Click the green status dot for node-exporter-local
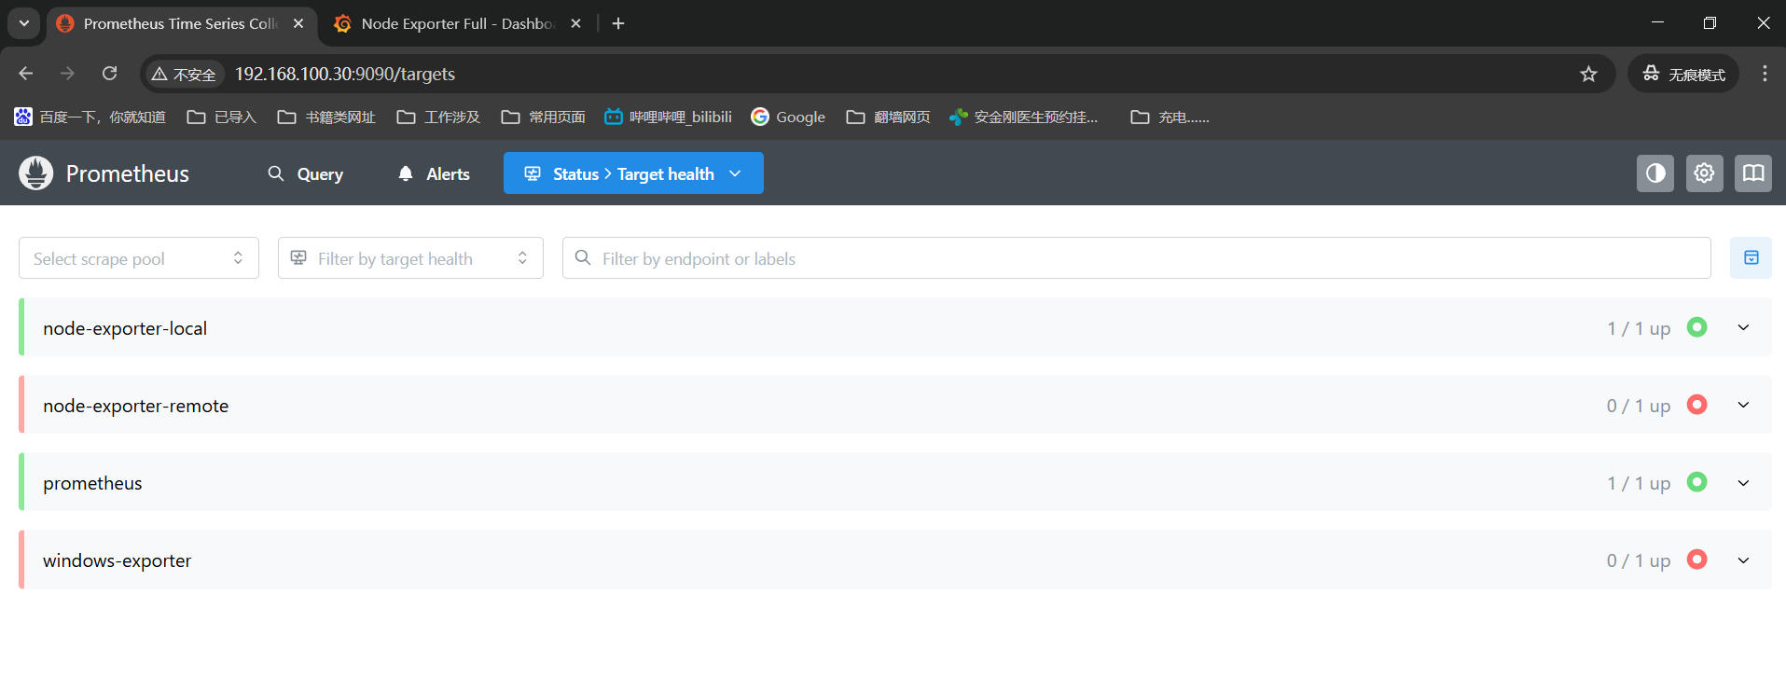The image size is (1786, 691). (1697, 327)
